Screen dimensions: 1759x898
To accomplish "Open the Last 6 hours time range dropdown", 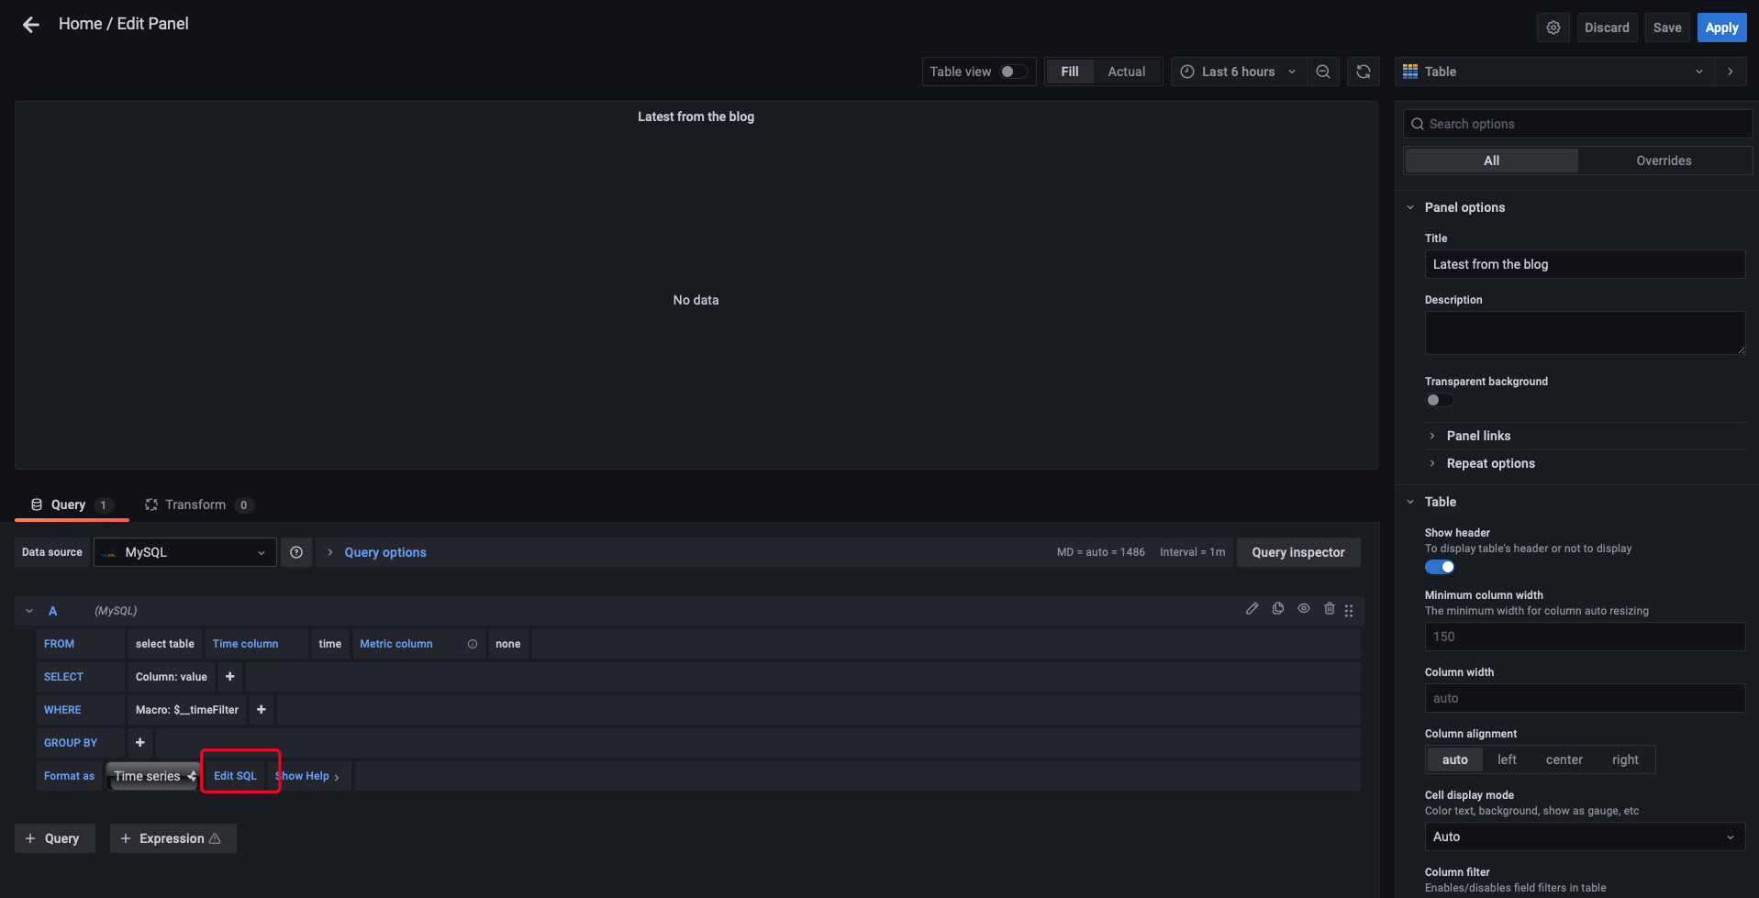I will coord(1238,71).
